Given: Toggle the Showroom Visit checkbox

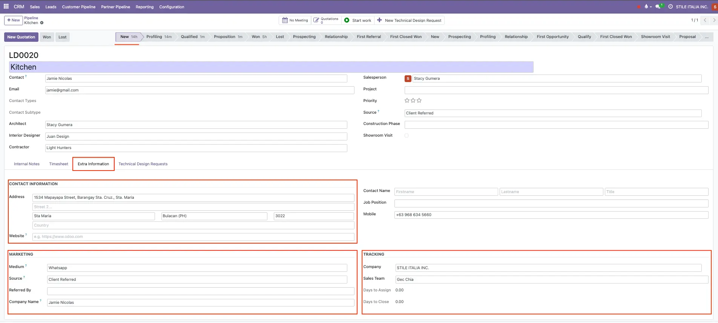Looking at the screenshot, I should 407,136.
